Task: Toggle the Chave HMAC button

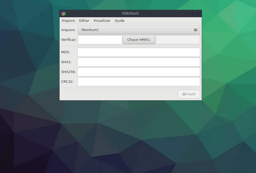Action: [x=139, y=40]
